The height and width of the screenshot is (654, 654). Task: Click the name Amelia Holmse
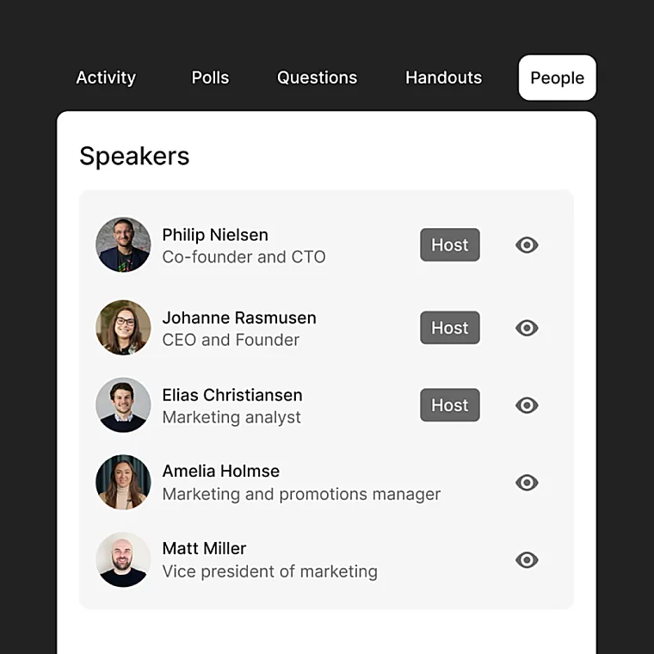tap(220, 471)
